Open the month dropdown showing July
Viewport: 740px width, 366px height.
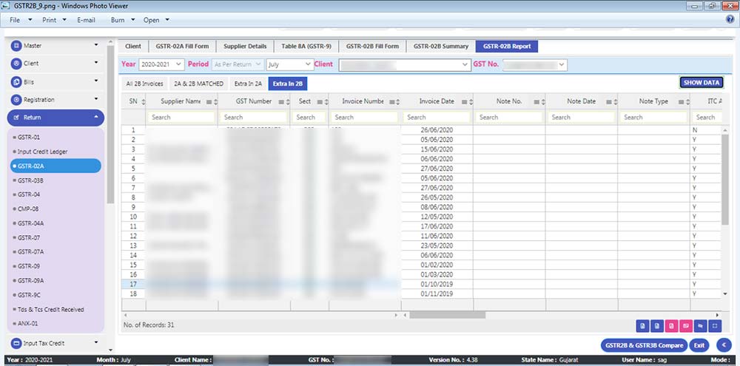tap(289, 65)
